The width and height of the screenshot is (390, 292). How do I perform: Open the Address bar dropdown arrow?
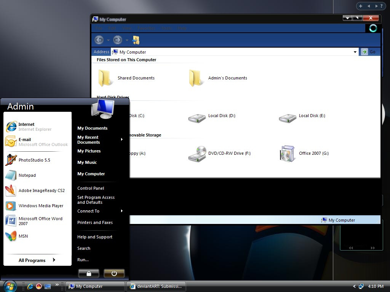[355, 52]
